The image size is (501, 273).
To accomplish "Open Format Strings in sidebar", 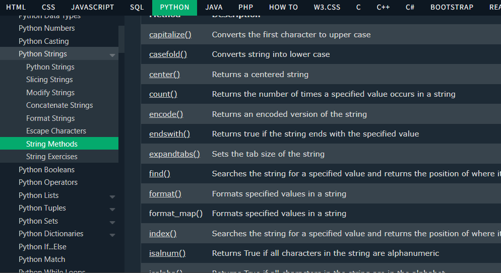I will 50,118.
